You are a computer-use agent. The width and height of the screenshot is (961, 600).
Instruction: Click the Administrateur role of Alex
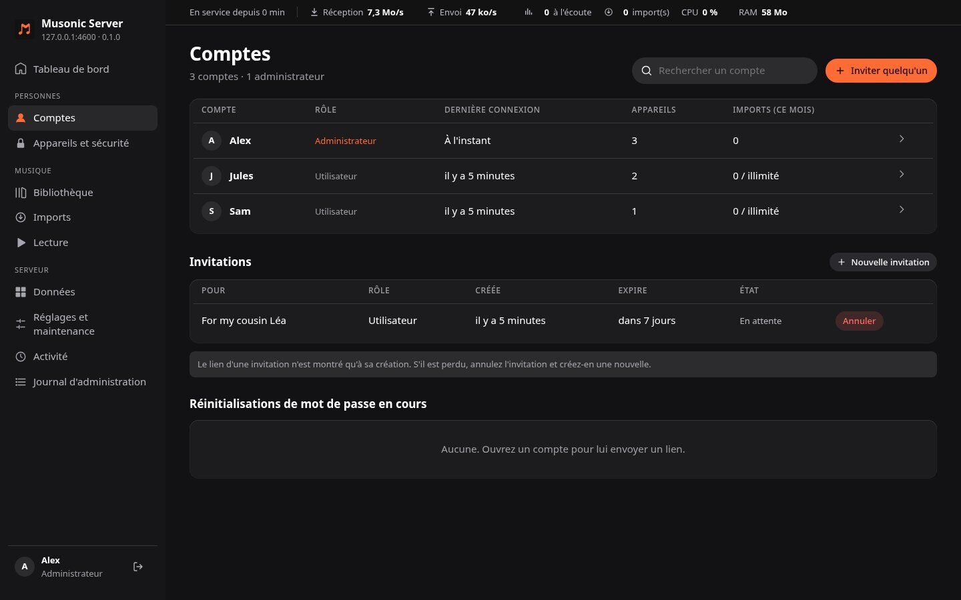(x=346, y=141)
